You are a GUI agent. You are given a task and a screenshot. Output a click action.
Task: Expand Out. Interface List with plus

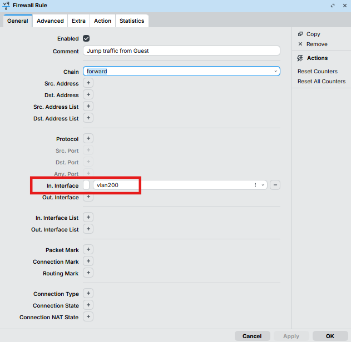tap(88, 229)
